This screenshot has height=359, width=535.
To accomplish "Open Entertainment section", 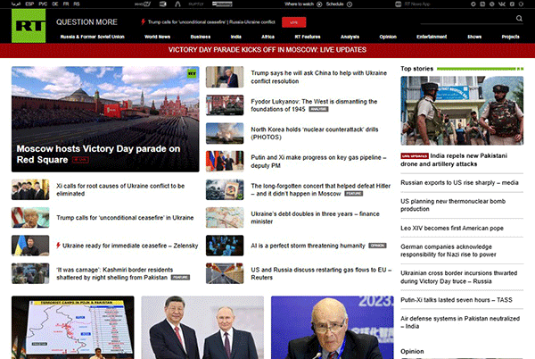I will tap(432, 37).
